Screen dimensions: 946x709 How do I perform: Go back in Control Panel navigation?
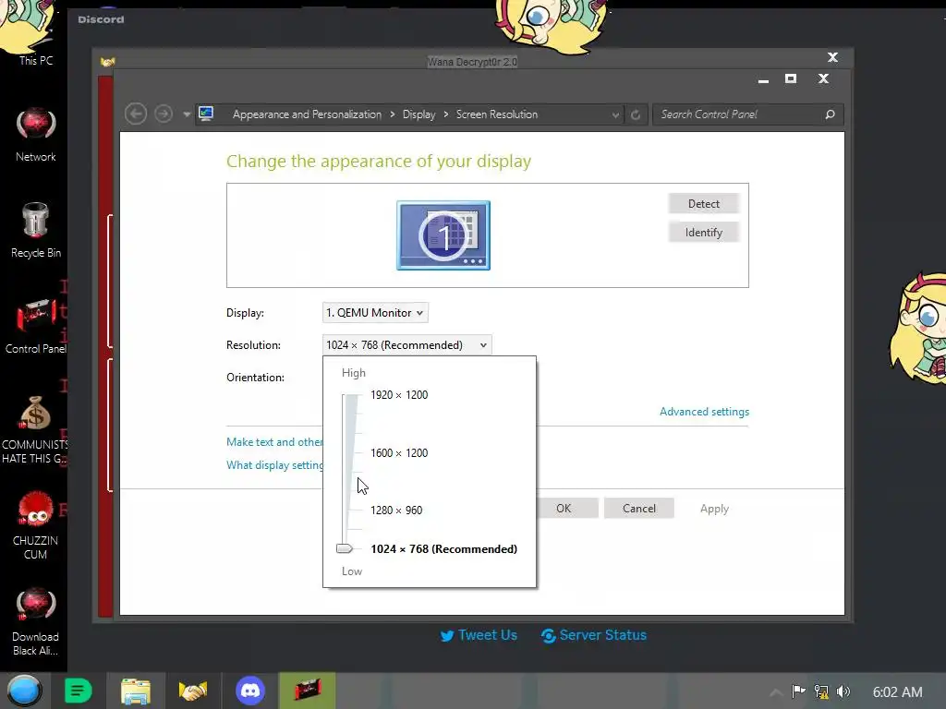pos(136,114)
